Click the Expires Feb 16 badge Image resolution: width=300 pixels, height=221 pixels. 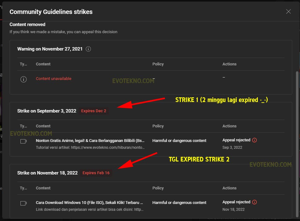click(96, 173)
